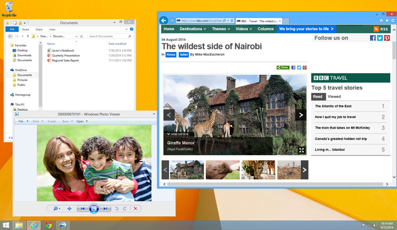The width and height of the screenshot is (397, 230).
Task: Open the Photo Viewer File menu
Action: click(23, 121)
